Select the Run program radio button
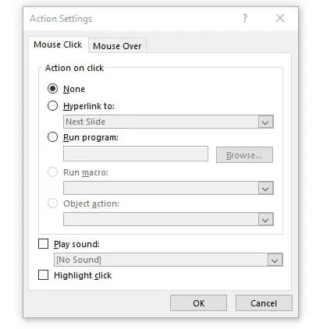This screenshot has height=329, width=316. (x=52, y=137)
